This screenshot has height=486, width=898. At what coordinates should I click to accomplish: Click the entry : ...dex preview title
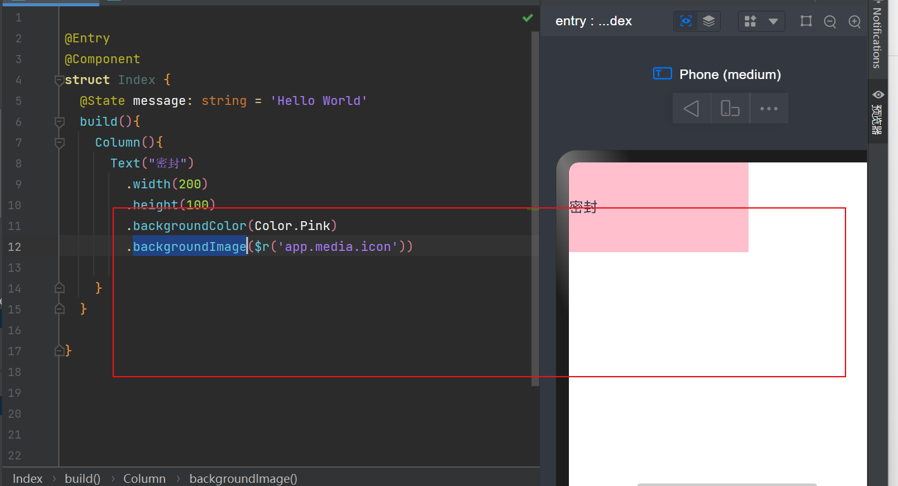(x=594, y=21)
